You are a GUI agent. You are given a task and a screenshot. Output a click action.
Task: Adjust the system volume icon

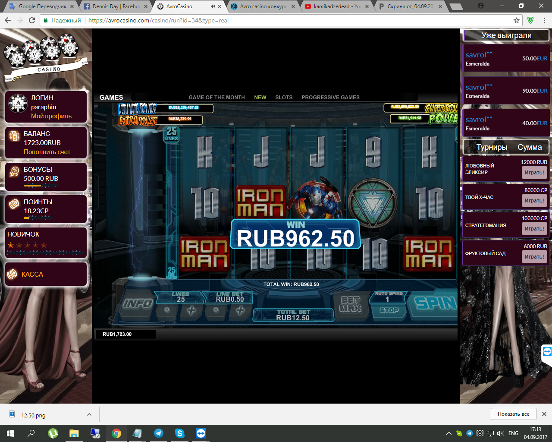tap(500, 433)
